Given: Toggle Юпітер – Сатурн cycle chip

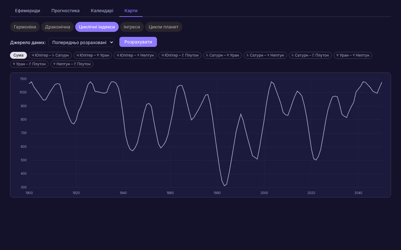Looking at the screenshot, I should pos(50,55).
